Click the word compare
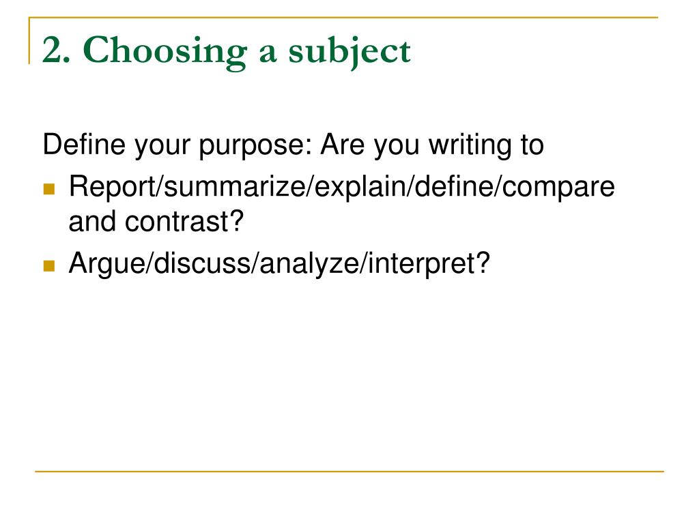This screenshot has width=699, height=524. [x=558, y=187]
